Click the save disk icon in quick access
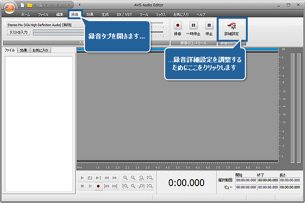The image size is (305, 203). pyautogui.click(x=41, y=5)
